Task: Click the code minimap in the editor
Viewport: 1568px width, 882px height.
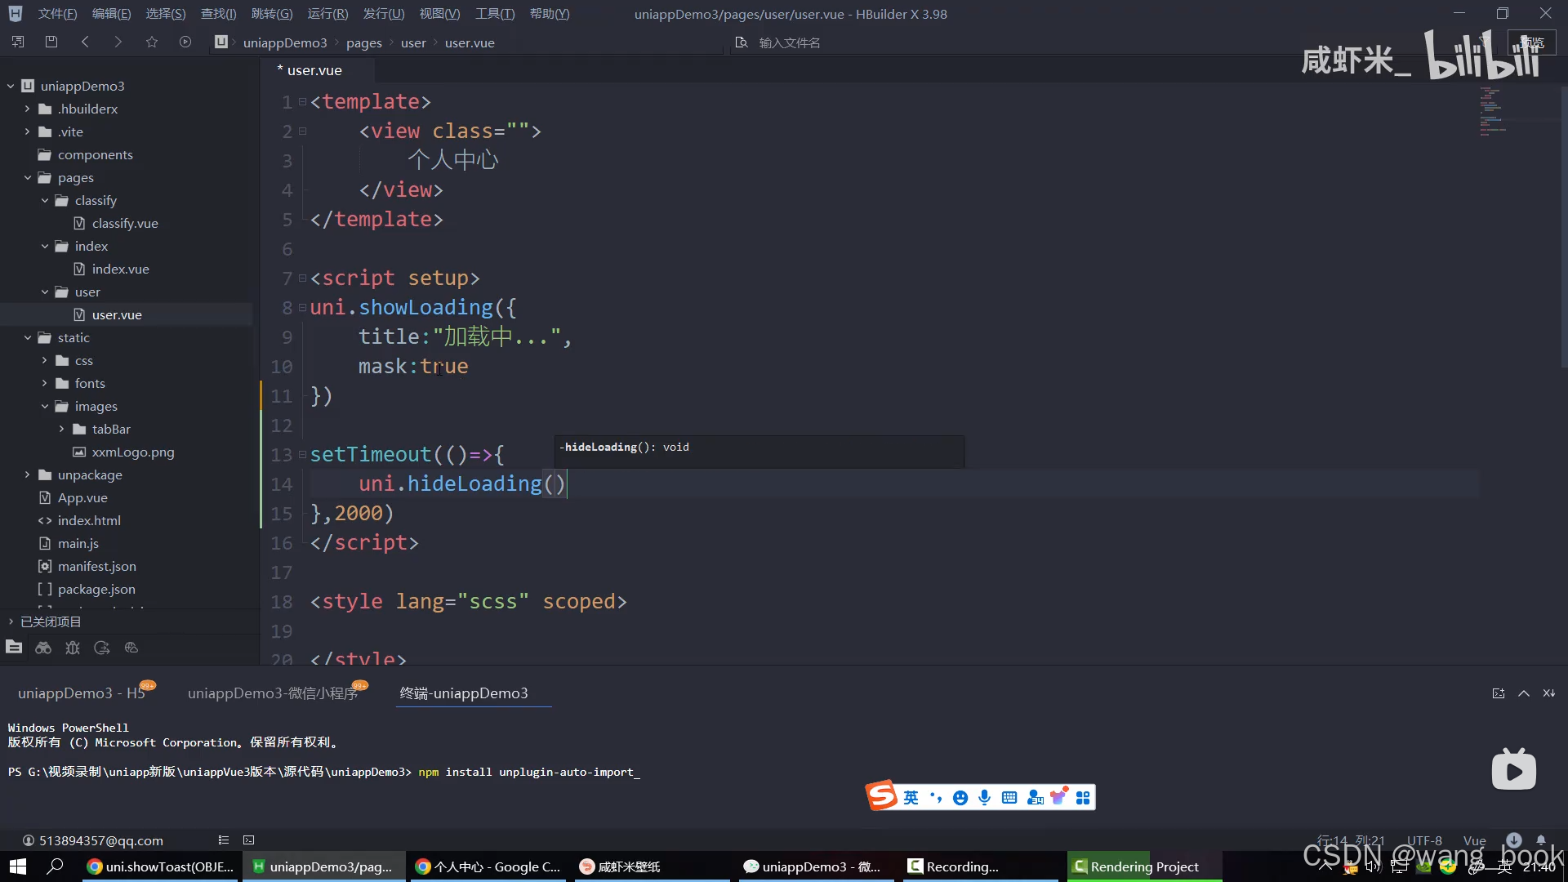Action: click(x=1494, y=110)
